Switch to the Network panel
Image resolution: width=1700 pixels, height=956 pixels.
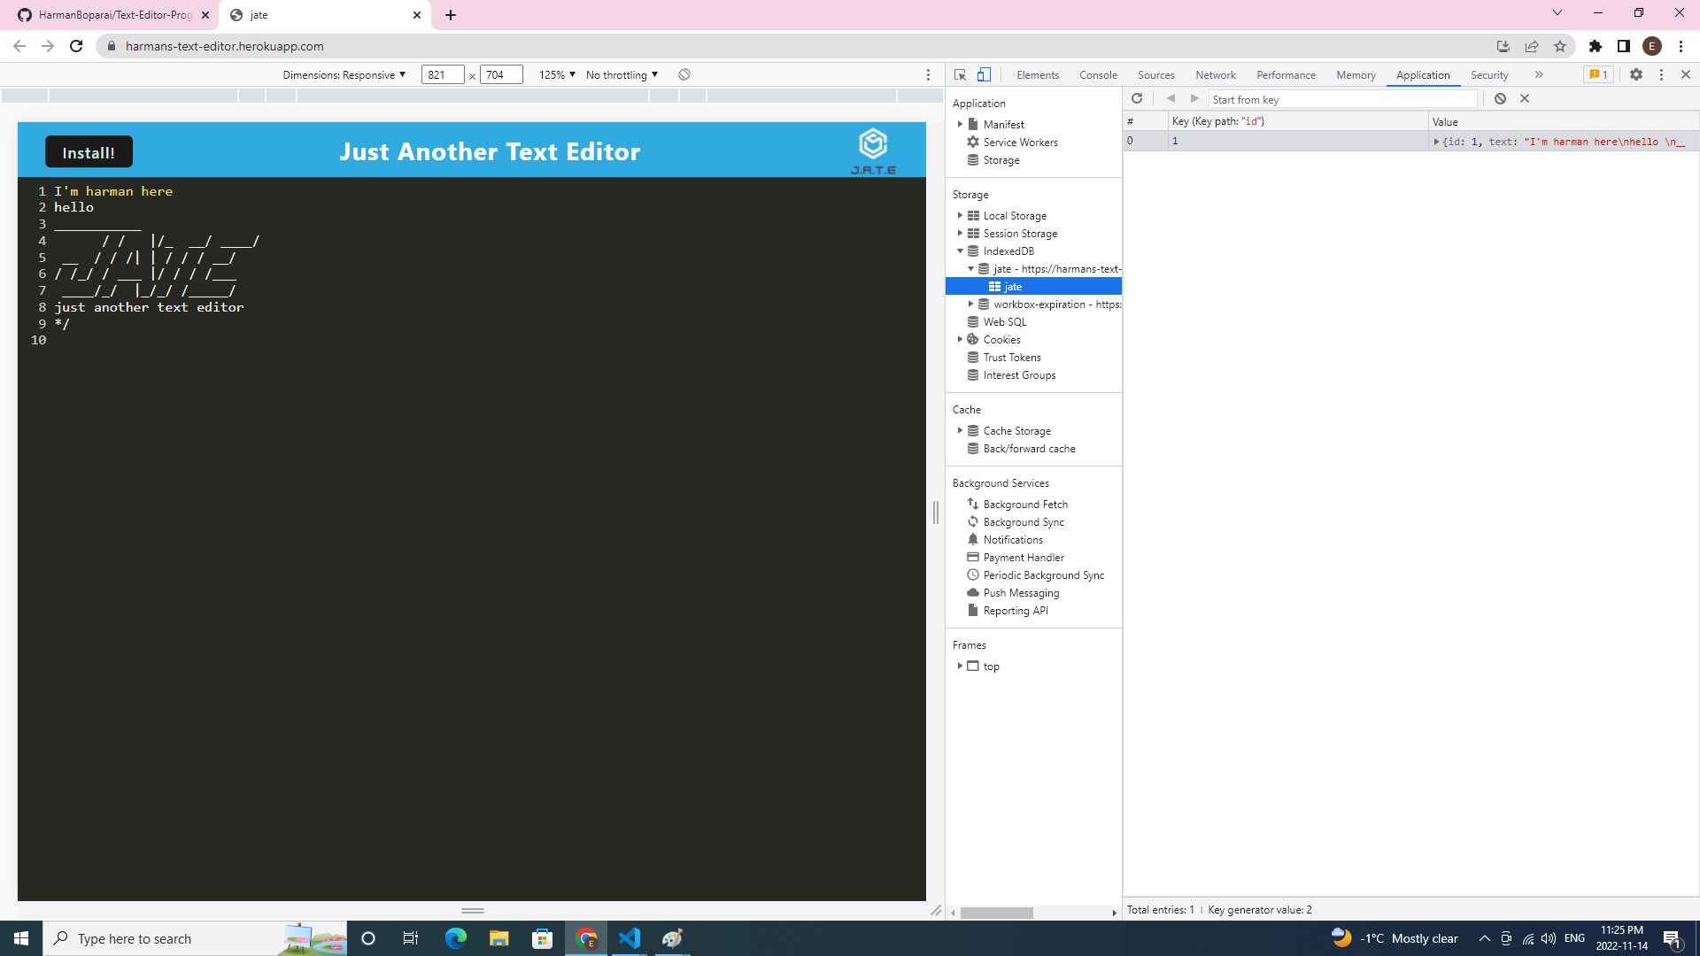(1215, 74)
